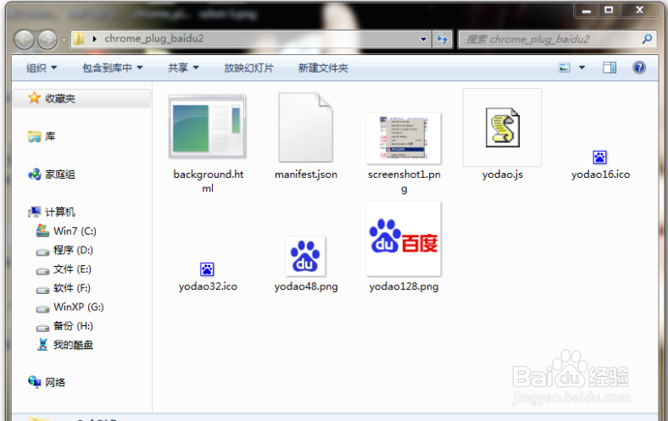Click the yodao128.png file name label
Image resolution: width=668 pixels, height=421 pixels.
(x=404, y=286)
